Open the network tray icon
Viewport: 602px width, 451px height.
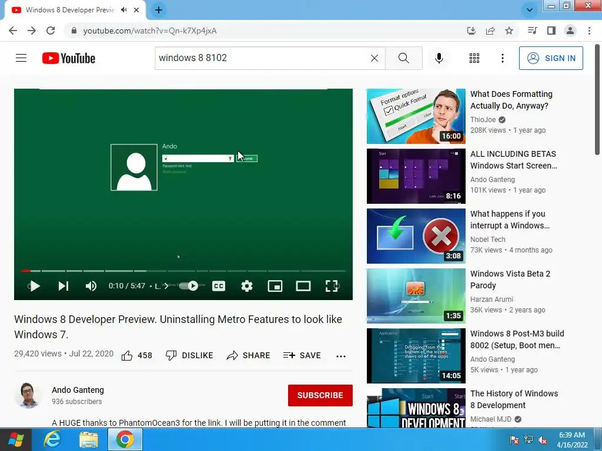pyautogui.click(x=529, y=439)
